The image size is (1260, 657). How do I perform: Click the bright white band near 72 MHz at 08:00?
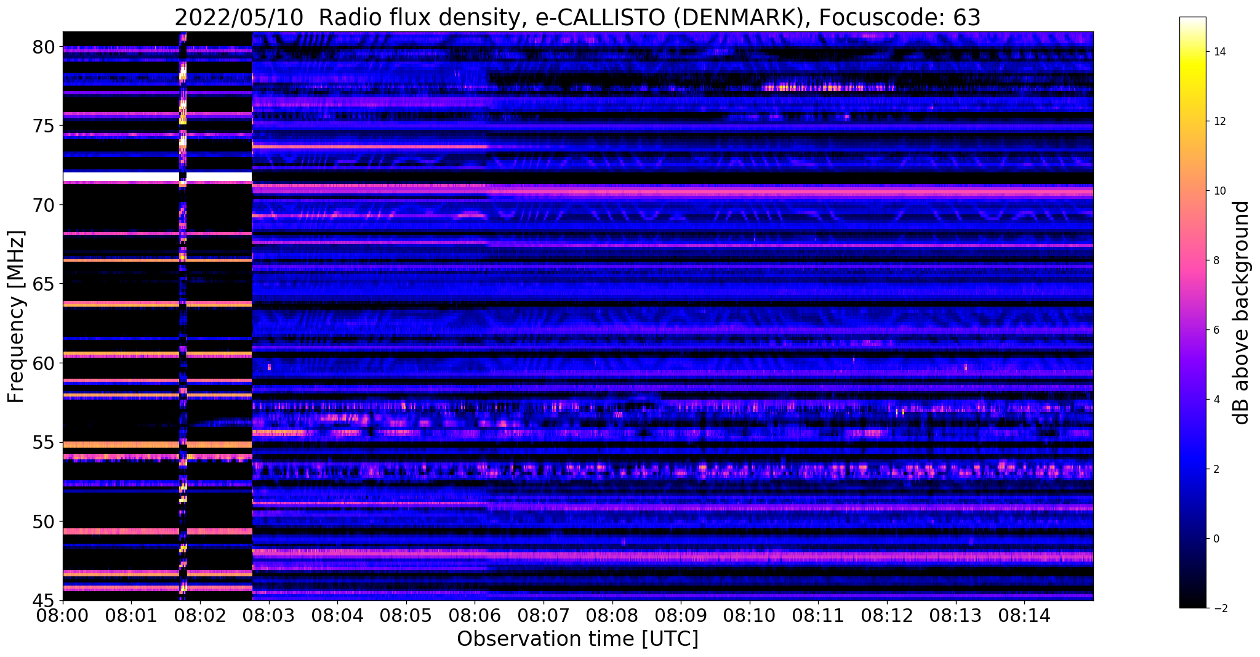(x=121, y=177)
